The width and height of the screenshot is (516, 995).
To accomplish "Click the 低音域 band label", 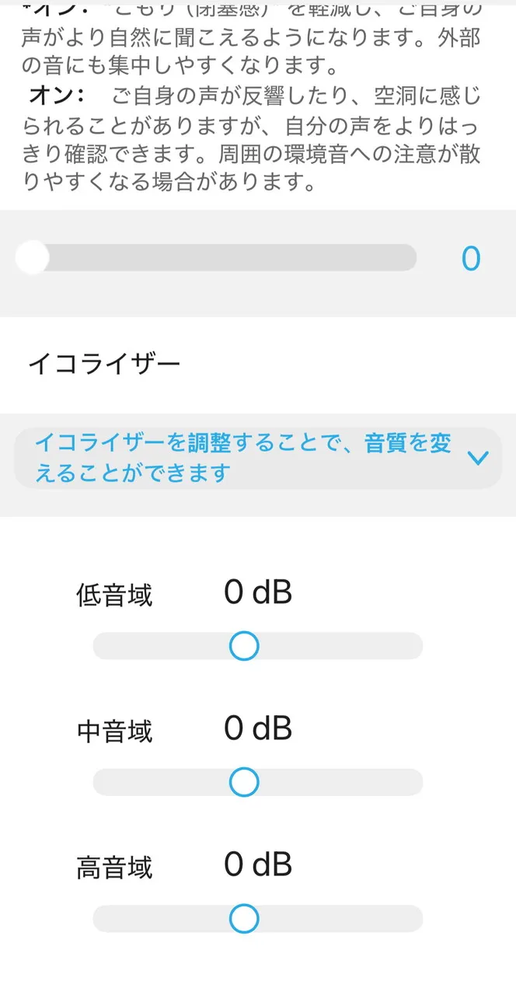I will pyautogui.click(x=113, y=592).
